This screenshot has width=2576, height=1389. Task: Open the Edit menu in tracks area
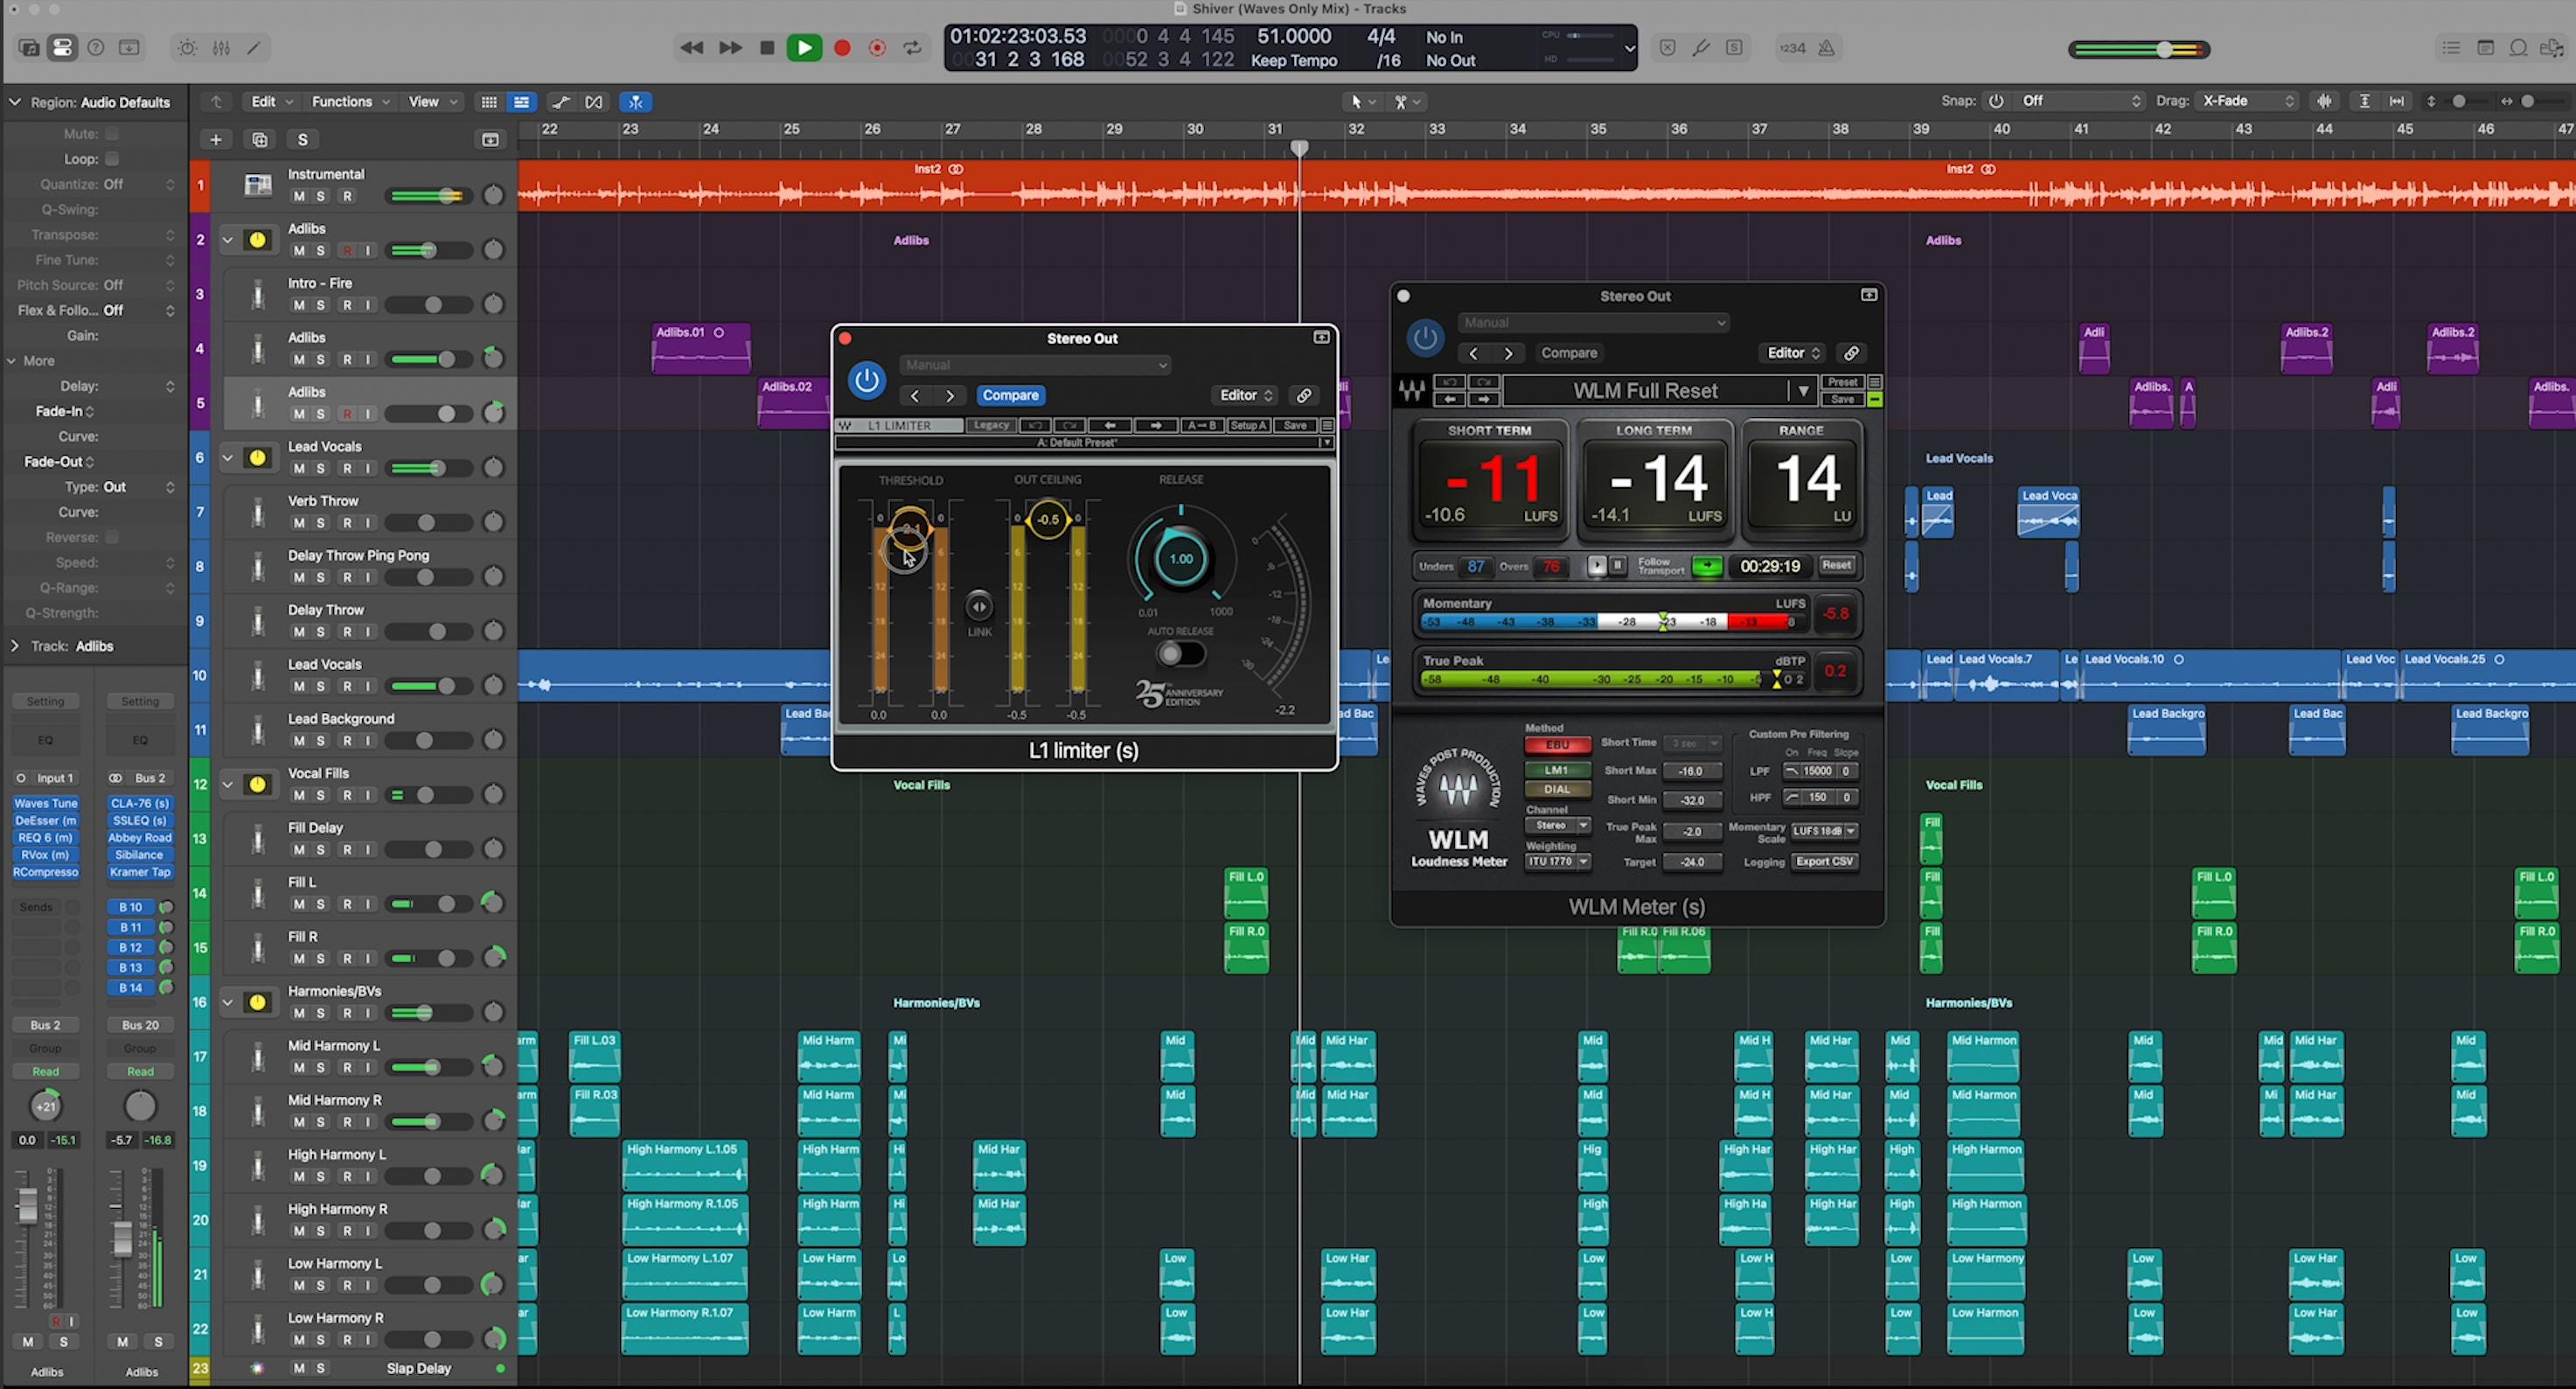tap(272, 102)
